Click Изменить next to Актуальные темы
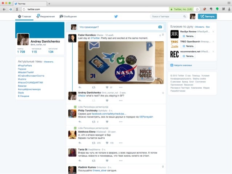The image size is (232, 174). coord(49,62)
